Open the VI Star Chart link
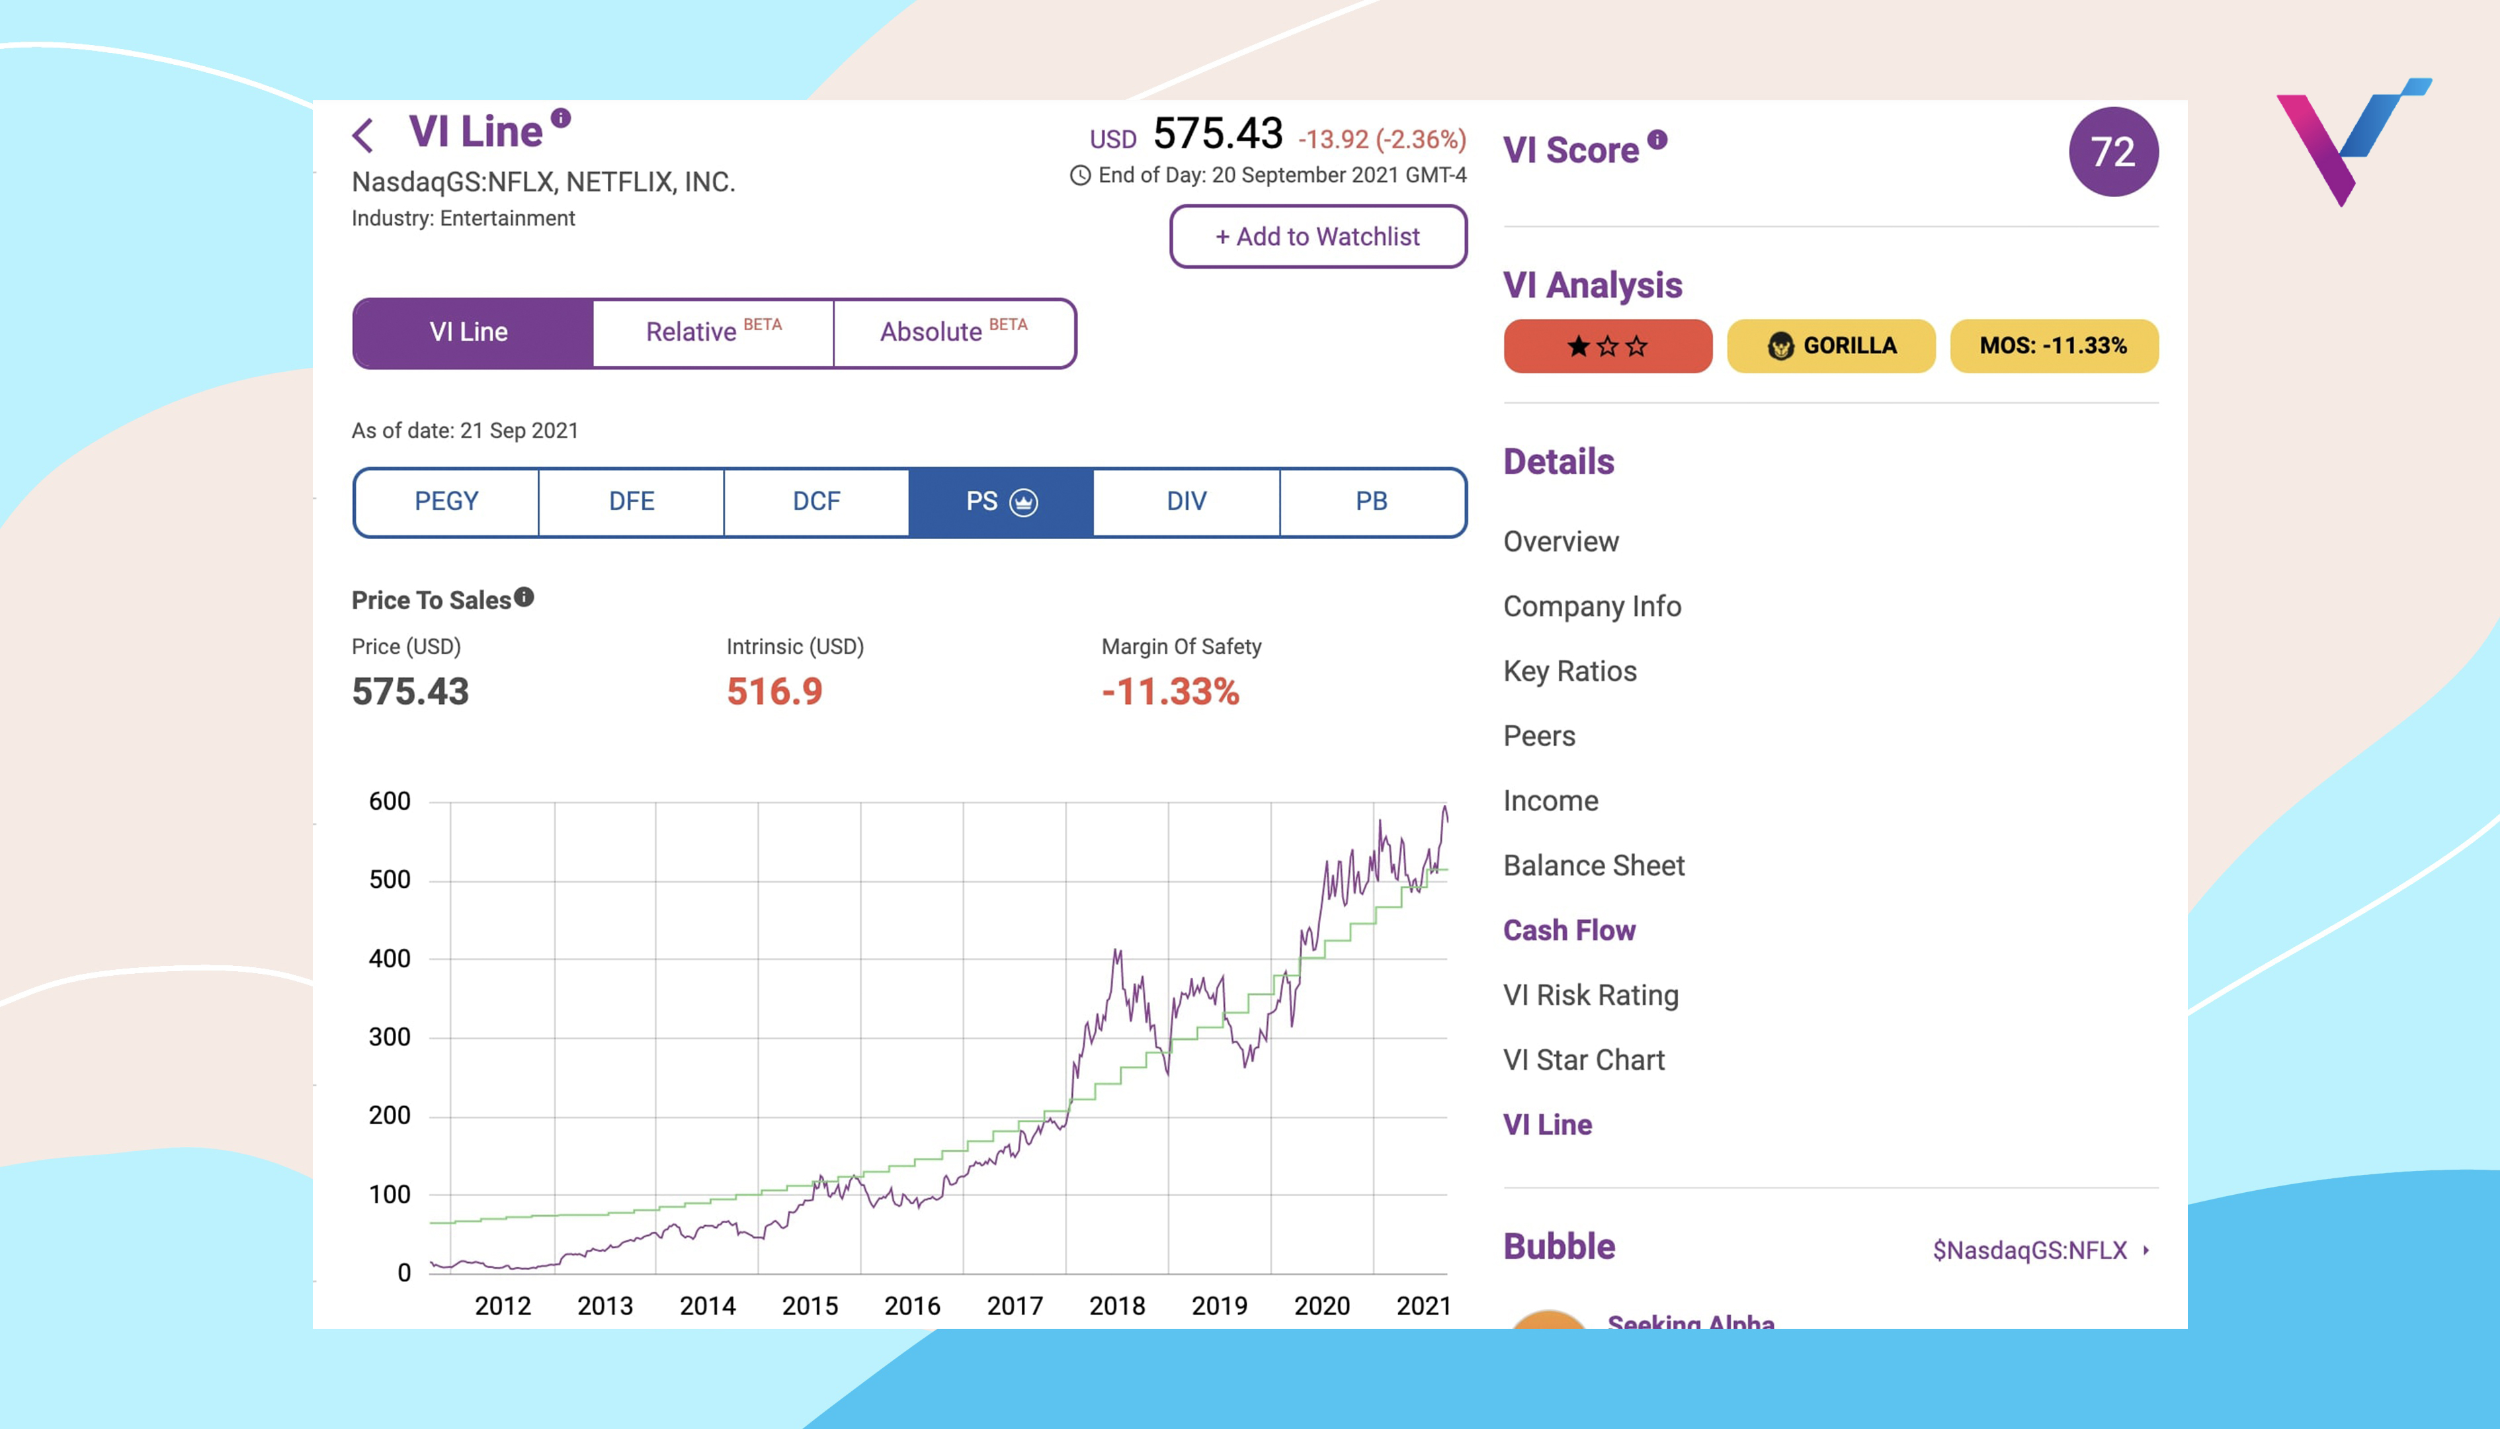The image size is (2500, 1429). click(1583, 1060)
